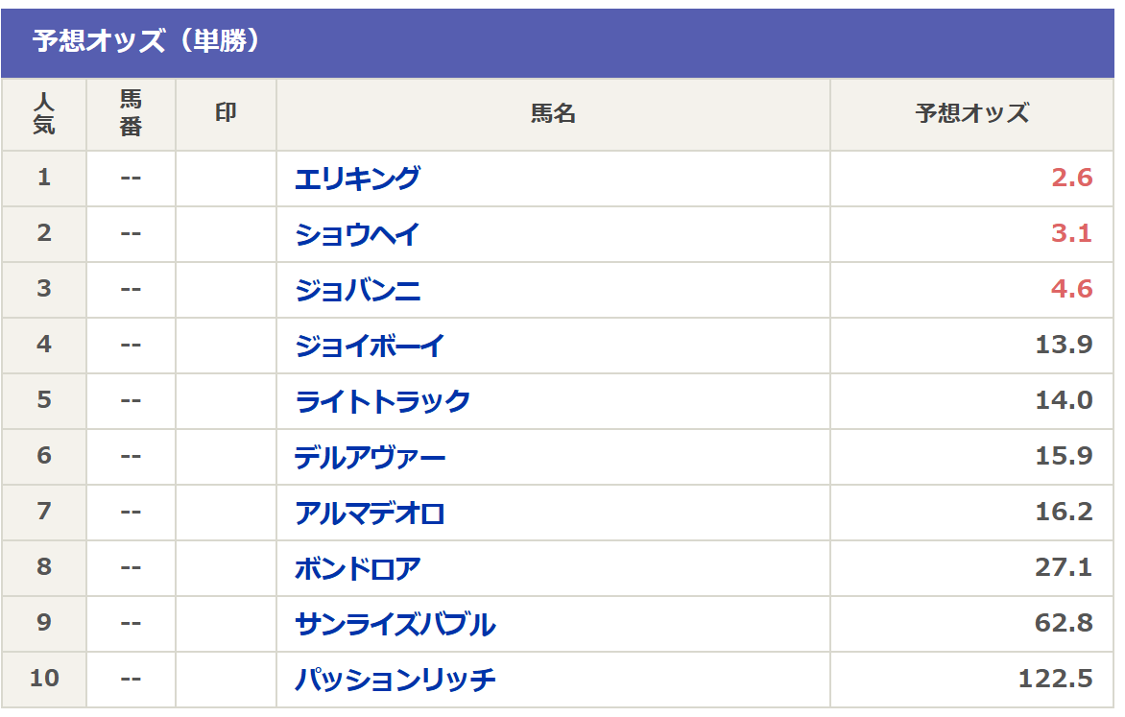Screen dimensions: 1125x717
Task: Open the ボンドロア horse page
Action: click(x=357, y=568)
